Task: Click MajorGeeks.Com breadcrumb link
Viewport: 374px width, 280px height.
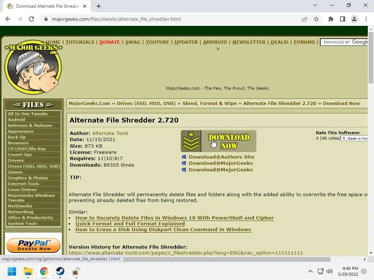Action: click(89, 103)
